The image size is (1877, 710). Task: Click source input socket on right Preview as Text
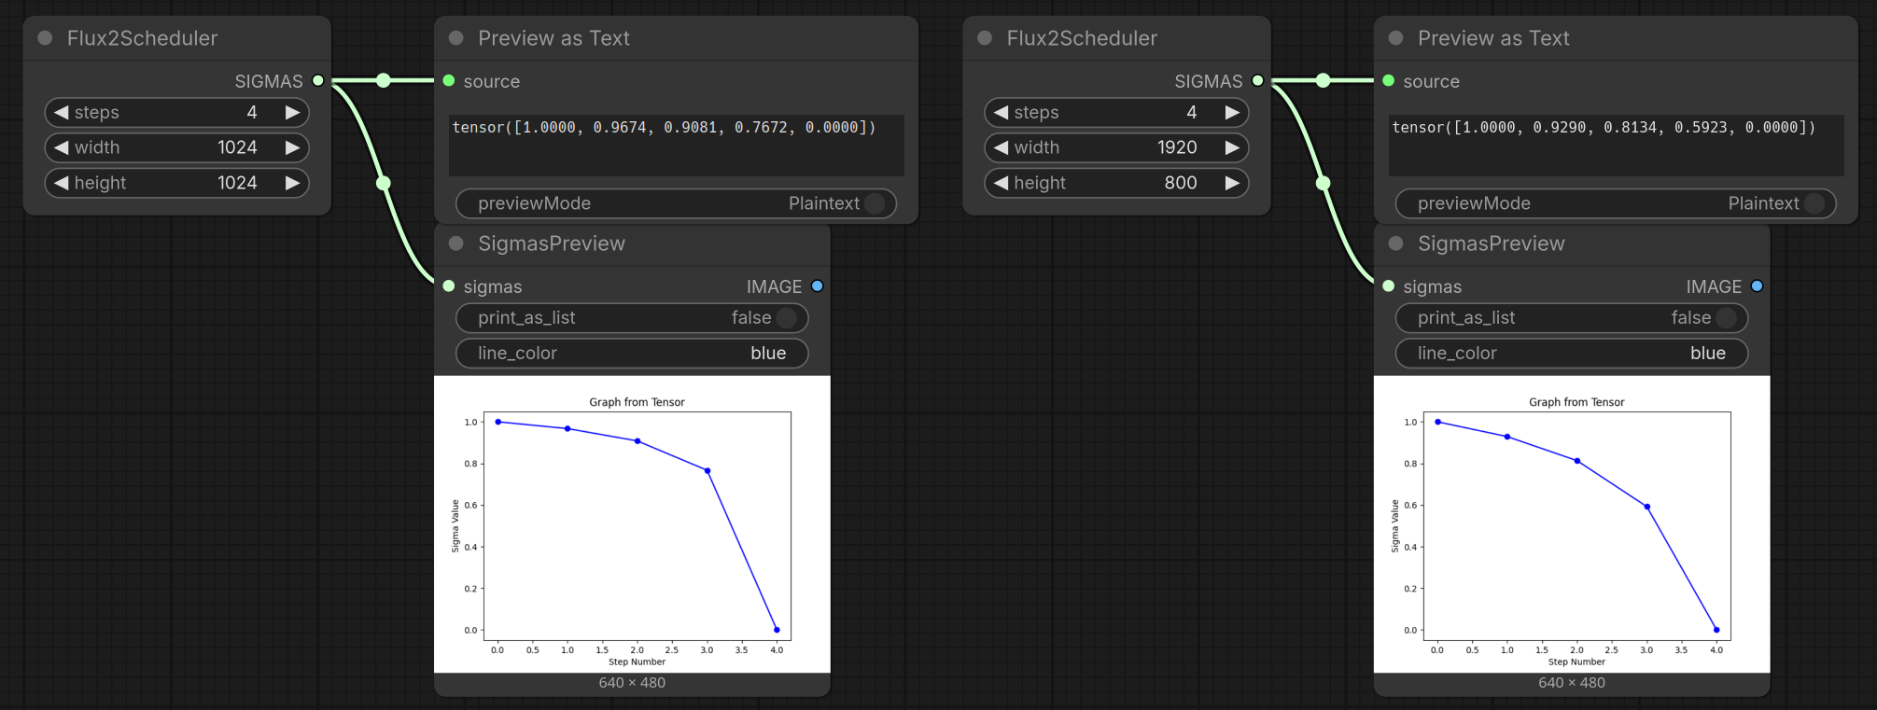point(1389,81)
